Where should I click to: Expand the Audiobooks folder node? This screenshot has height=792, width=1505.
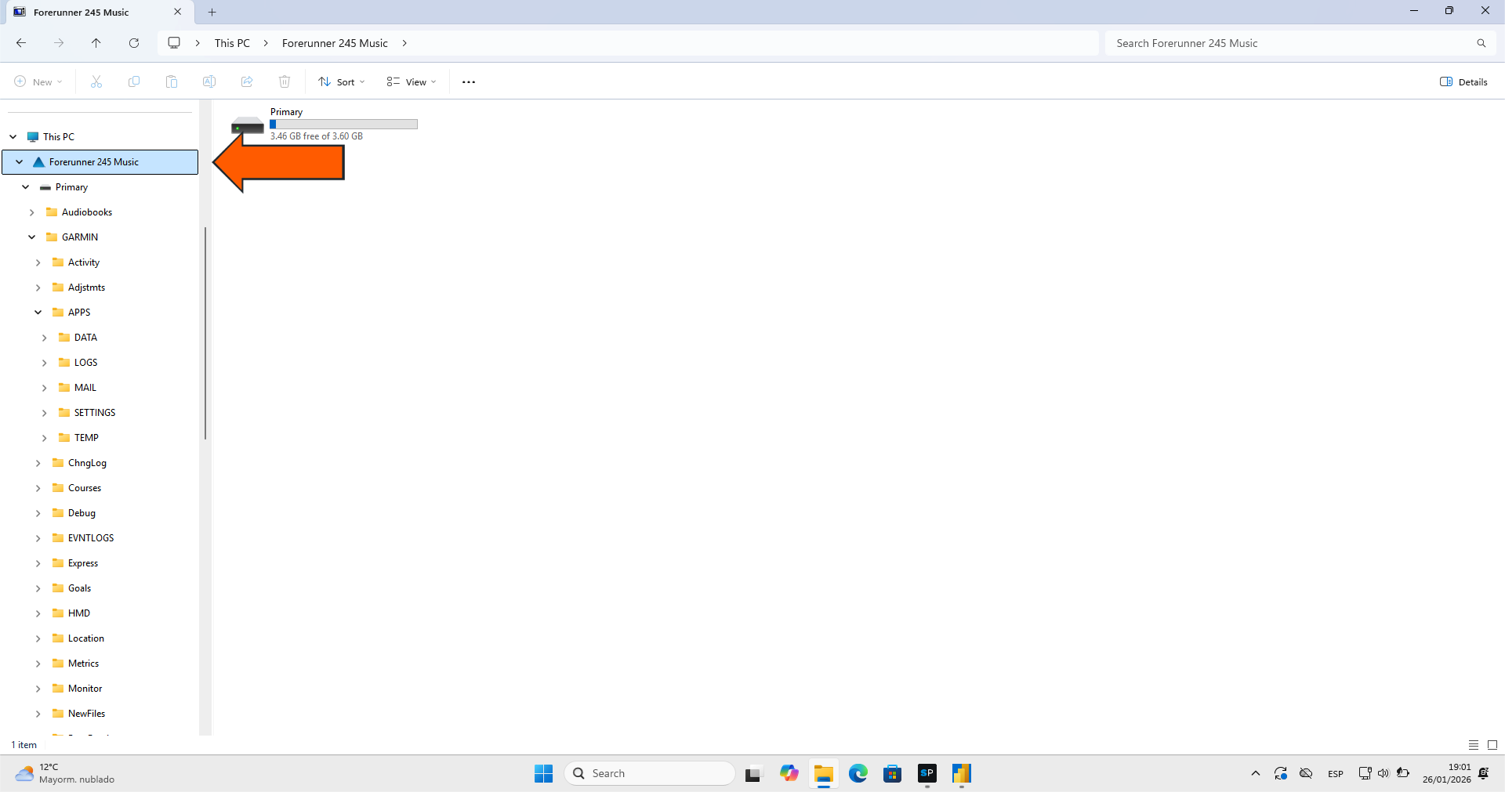click(31, 212)
